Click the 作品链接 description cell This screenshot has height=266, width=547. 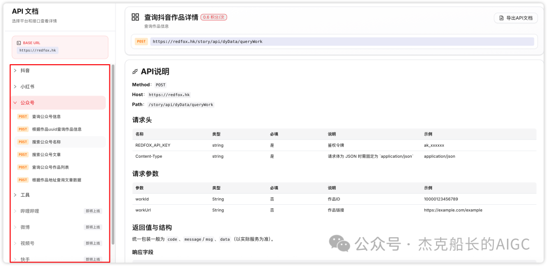point(336,210)
